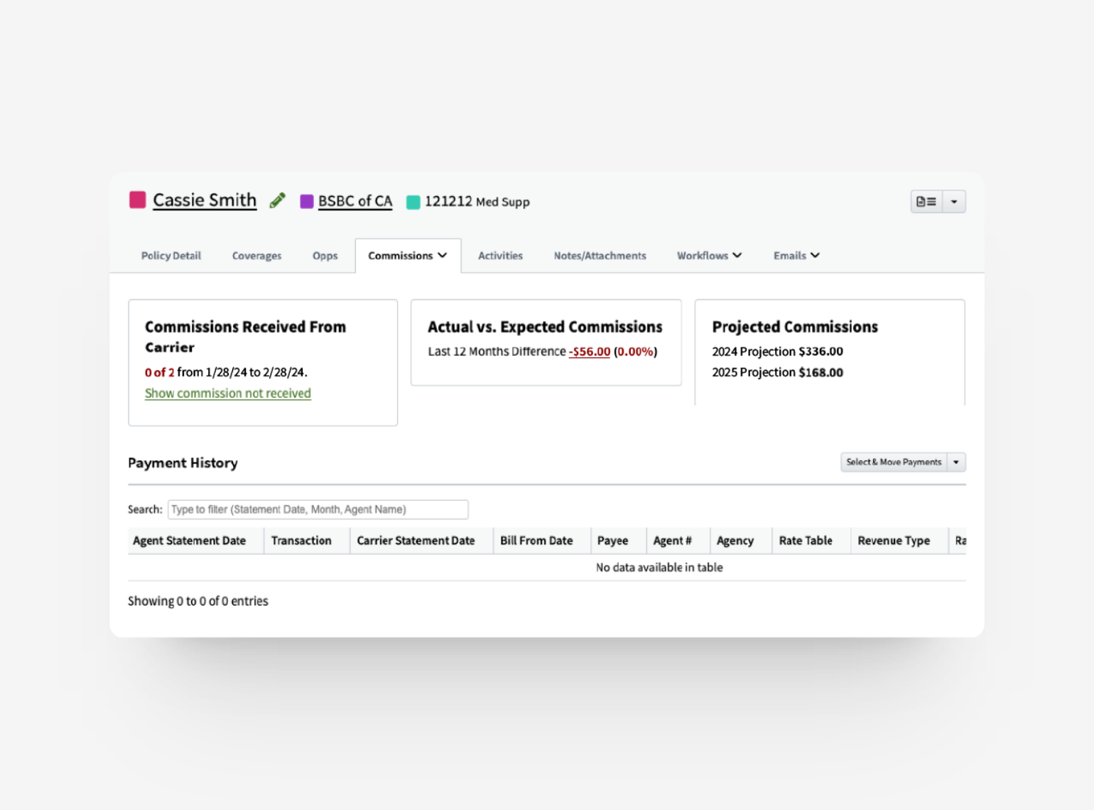1094x810 pixels.
Task: Click the green pencil edit icon
Action: [x=278, y=201]
